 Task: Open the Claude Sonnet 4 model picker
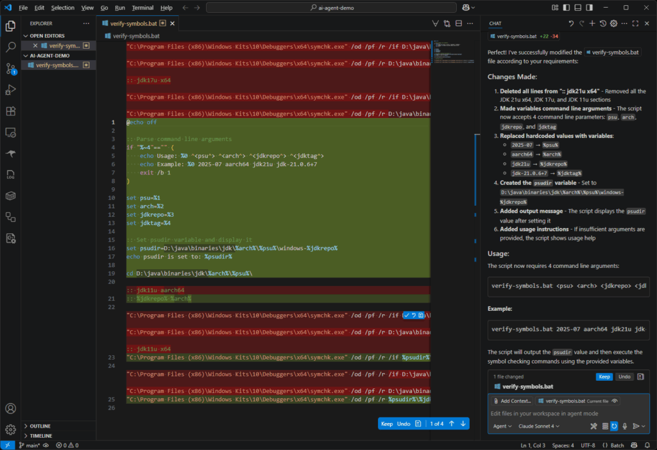tap(540, 426)
